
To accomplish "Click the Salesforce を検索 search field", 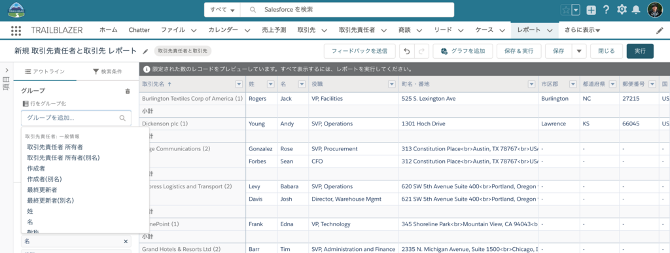I will tap(347, 10).
